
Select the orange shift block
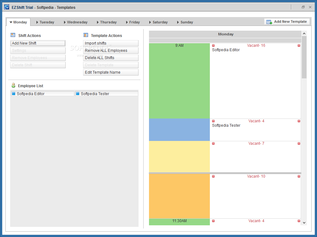coord(179,196)
